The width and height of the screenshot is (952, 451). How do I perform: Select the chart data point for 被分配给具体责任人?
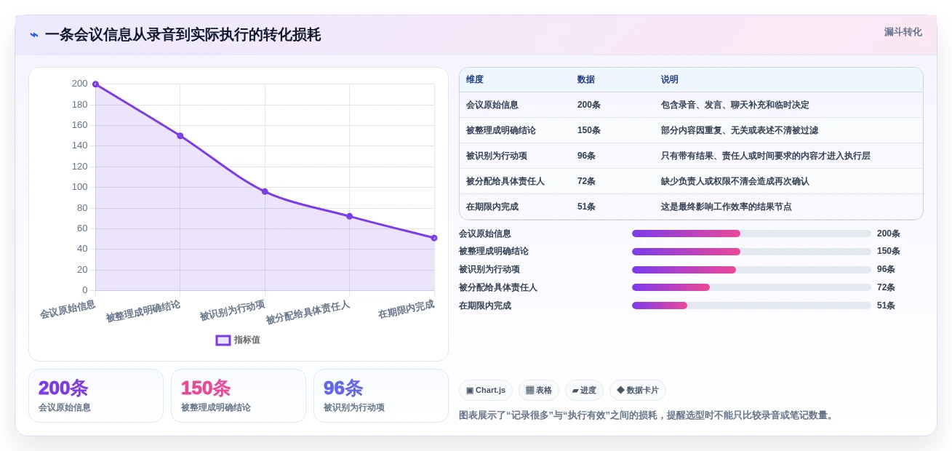(350, 216)
